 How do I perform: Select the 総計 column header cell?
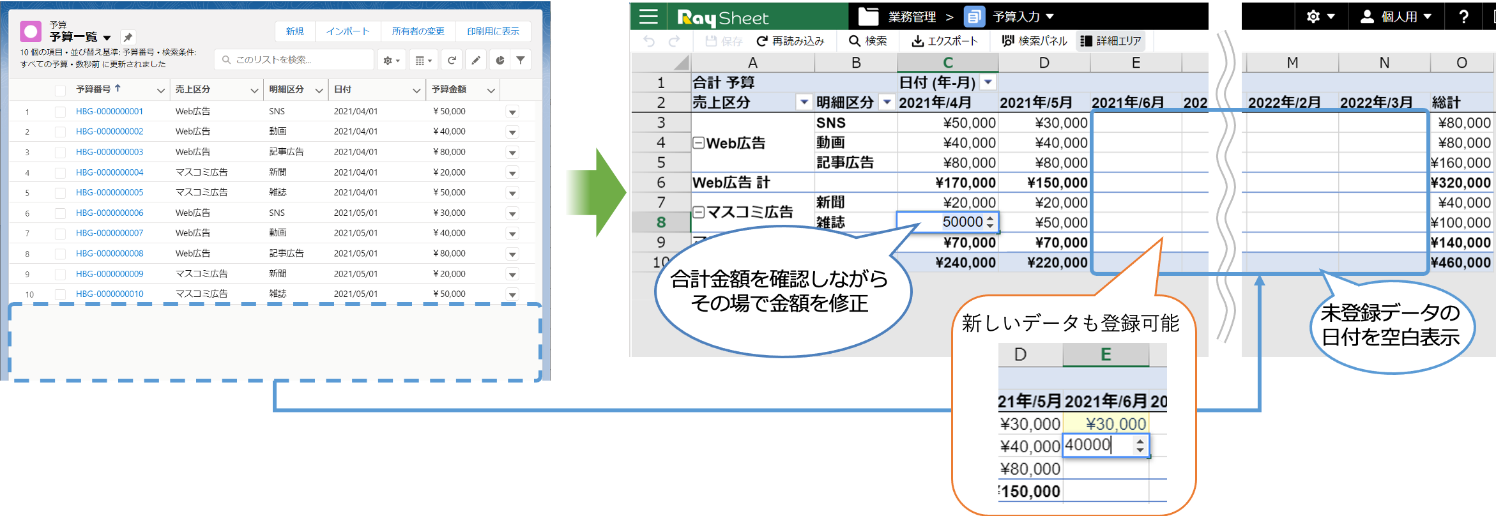[1462, 102]
